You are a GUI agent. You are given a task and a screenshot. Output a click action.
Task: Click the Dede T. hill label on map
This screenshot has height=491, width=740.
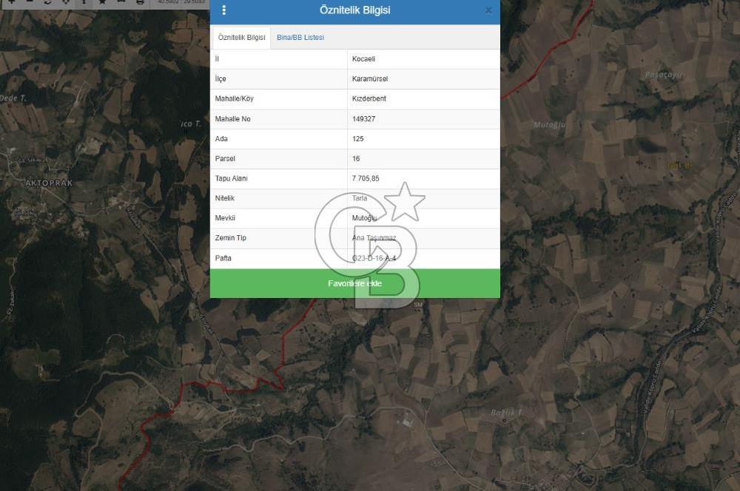[x=13, y=98]
